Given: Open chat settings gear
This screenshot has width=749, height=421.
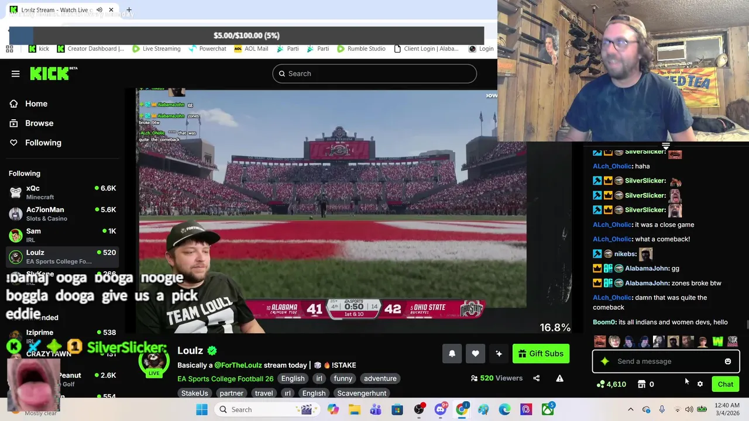Looking at the screenshot, I should pos(700,384).
